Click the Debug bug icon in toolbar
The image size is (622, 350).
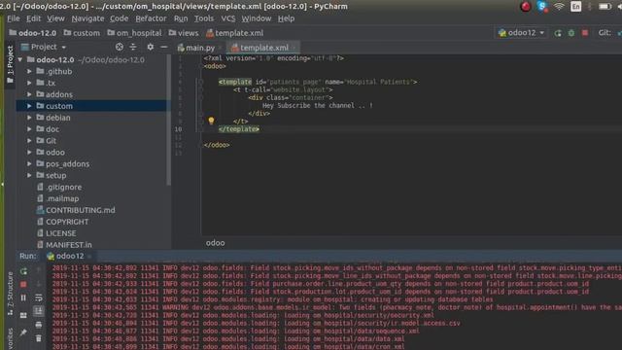(x=571, y=33)
